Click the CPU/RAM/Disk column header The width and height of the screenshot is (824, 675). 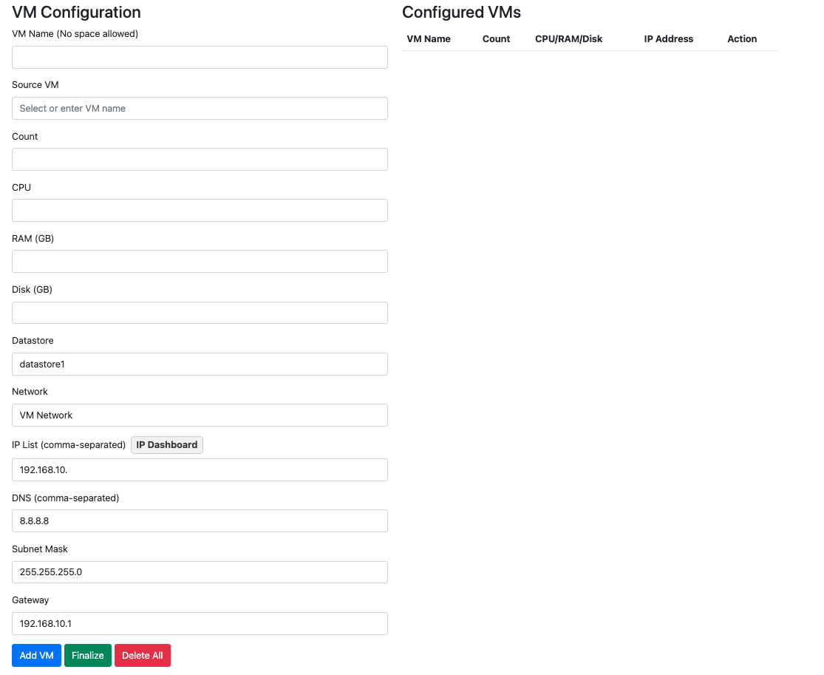tap(569, 39)
